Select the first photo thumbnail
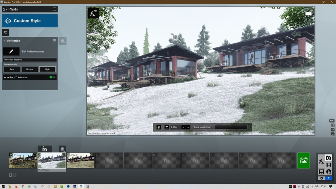The image size is (336, 189). pos(23,160)
